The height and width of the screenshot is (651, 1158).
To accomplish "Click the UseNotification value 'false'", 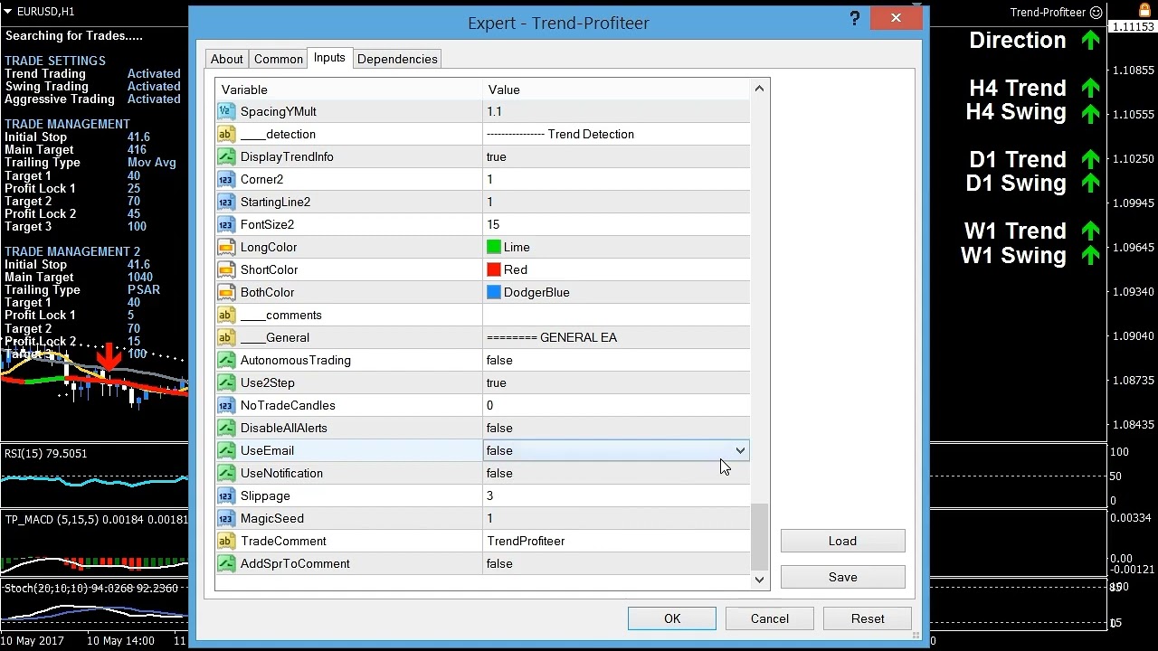I will click(x=499, y=473).
